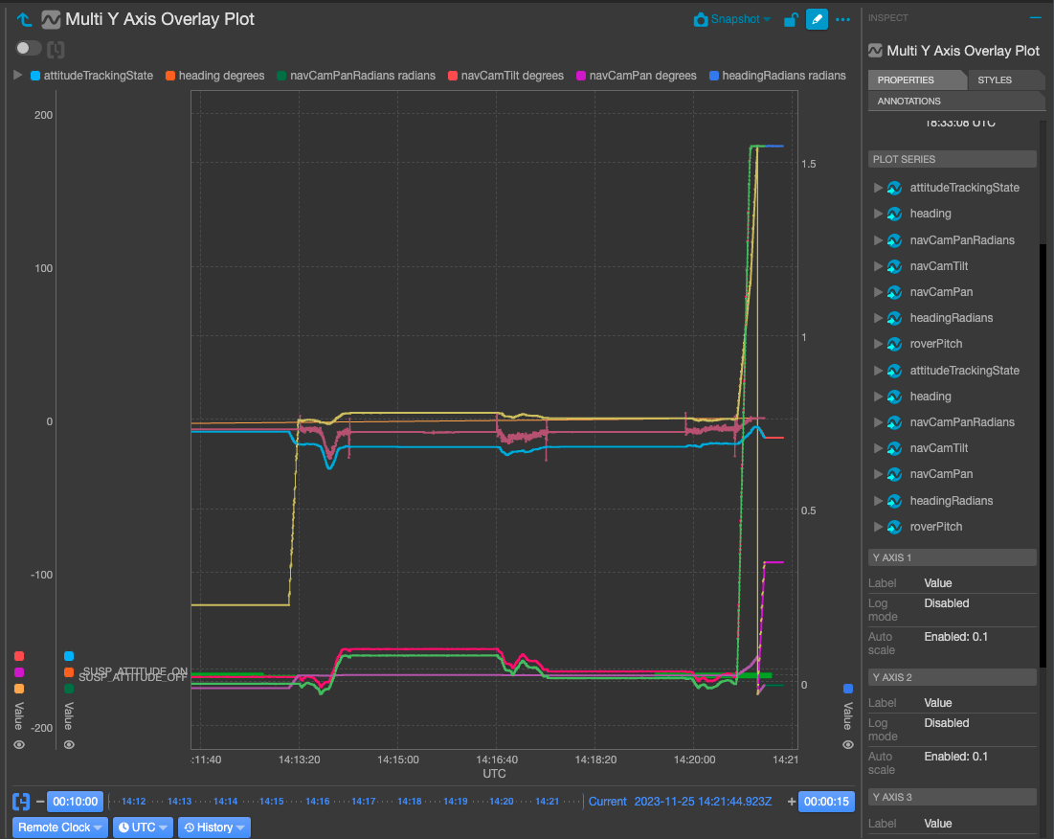Open the Remote Clock dropdown
Viewport: 1054px width, 839px height.
[x=58, y=827]
